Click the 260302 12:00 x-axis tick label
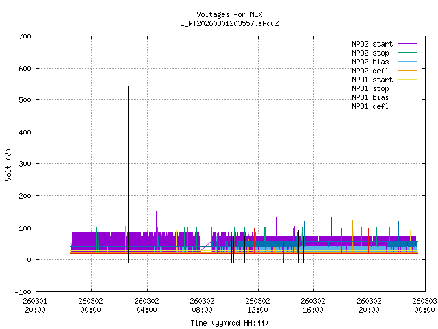Screen dimensions: 438x329 coord(257,304)
